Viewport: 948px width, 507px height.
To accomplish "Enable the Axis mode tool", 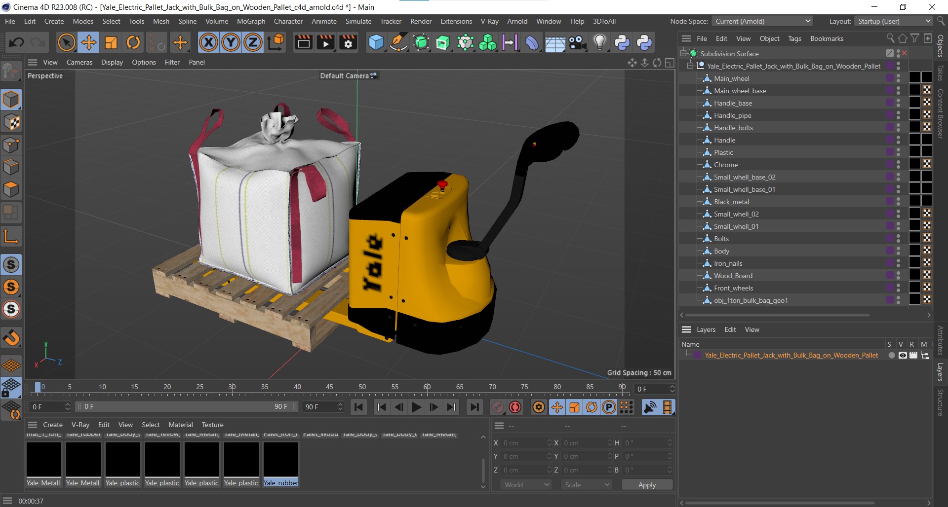I will click(x=11, y=236).
